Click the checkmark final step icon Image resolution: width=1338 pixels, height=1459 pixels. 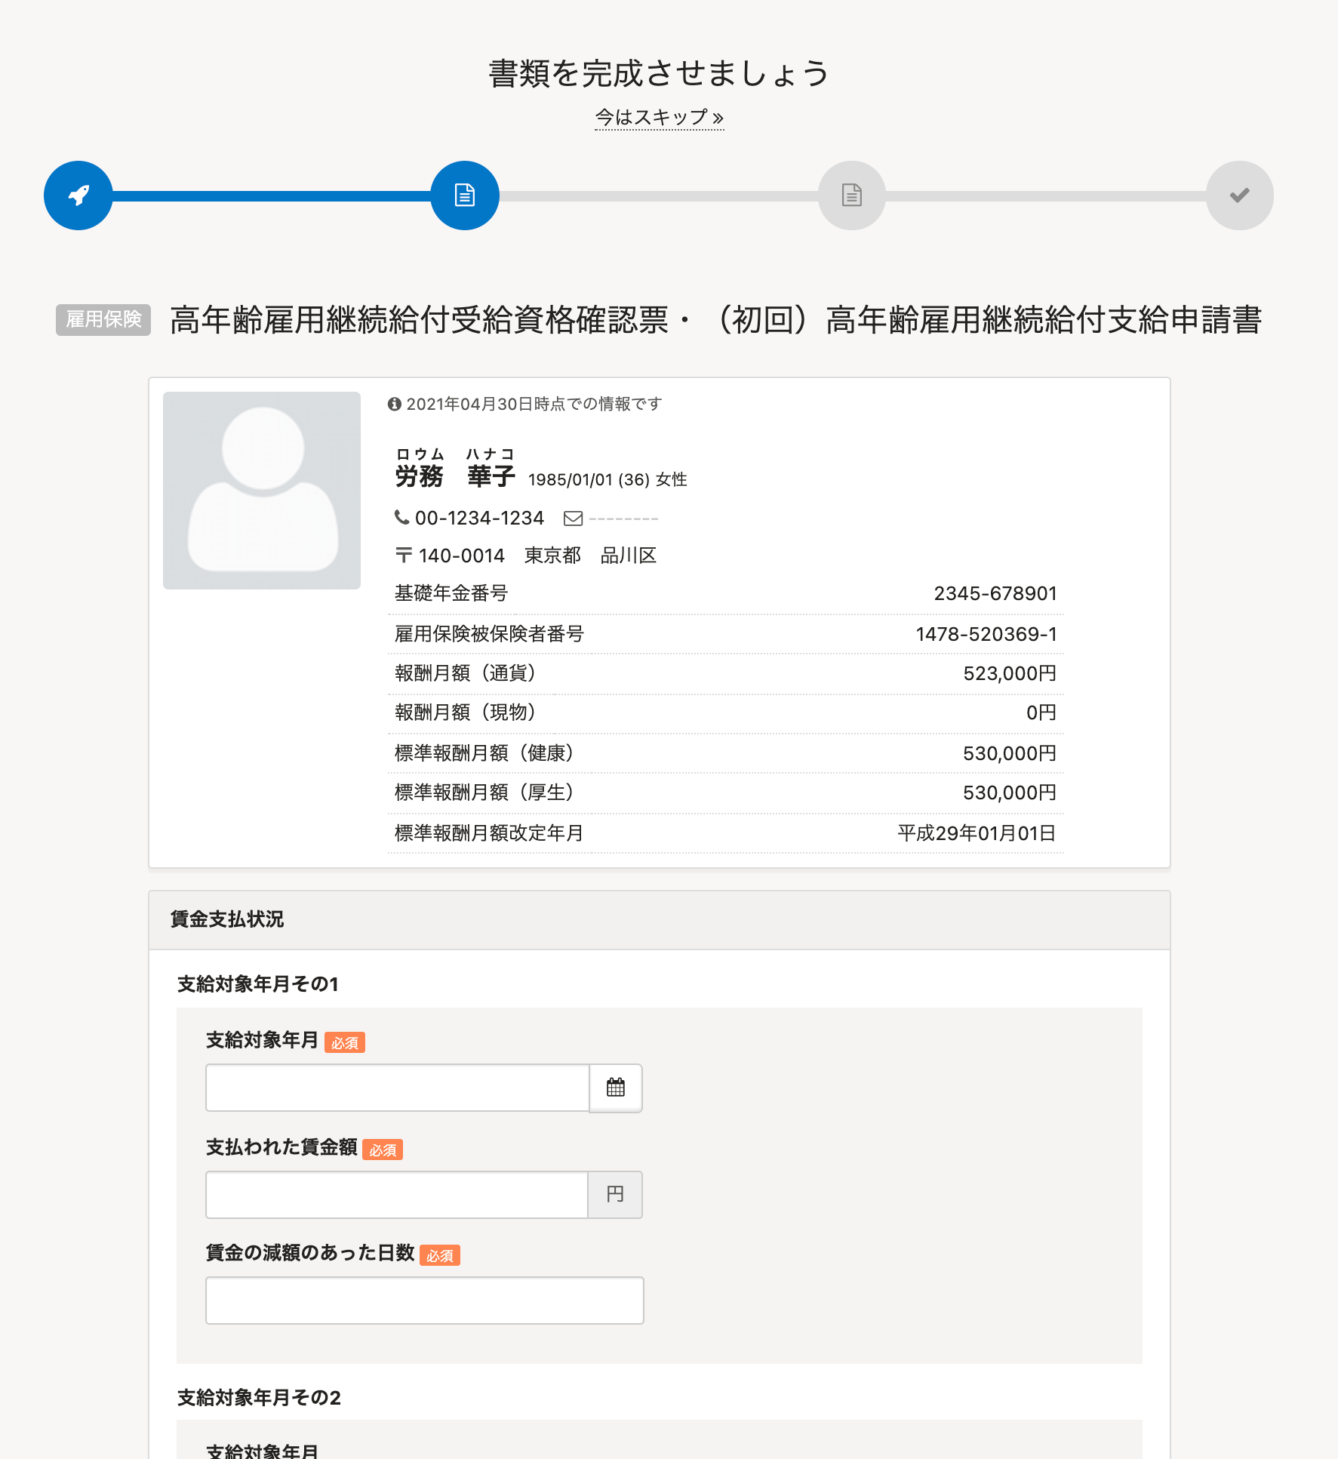tap(1240, 195)
